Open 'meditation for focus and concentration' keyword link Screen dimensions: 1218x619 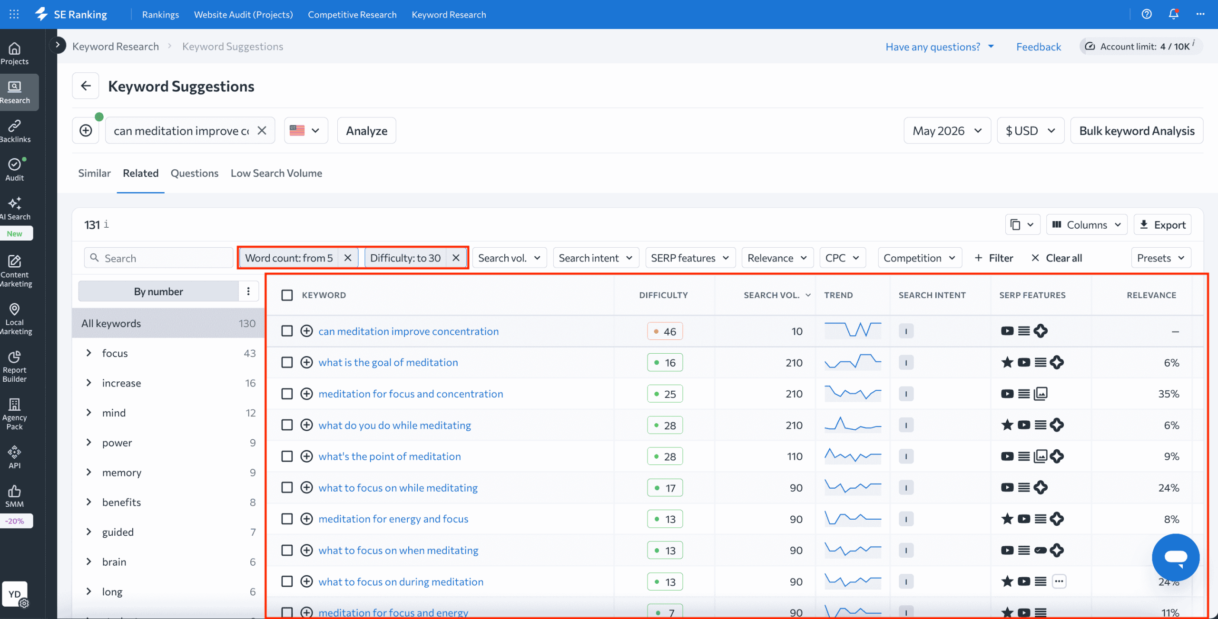411,394
